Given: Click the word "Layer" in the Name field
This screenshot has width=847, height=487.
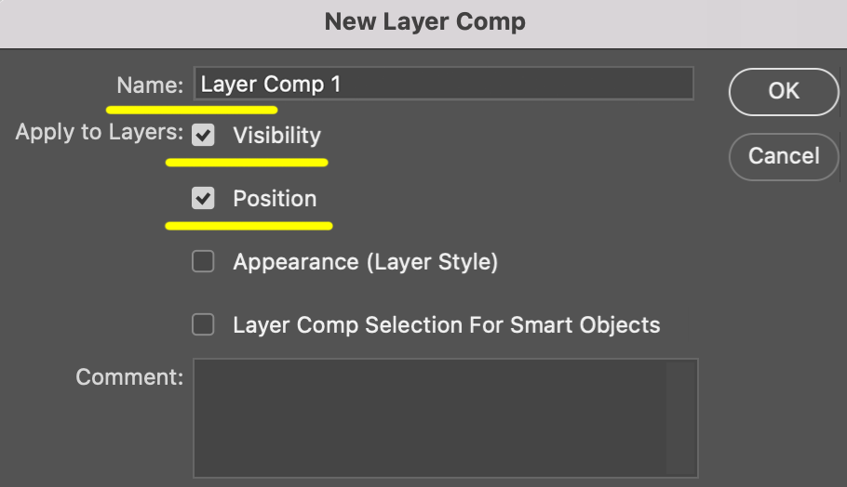Looking at the screenshot, I should point(228,85).
